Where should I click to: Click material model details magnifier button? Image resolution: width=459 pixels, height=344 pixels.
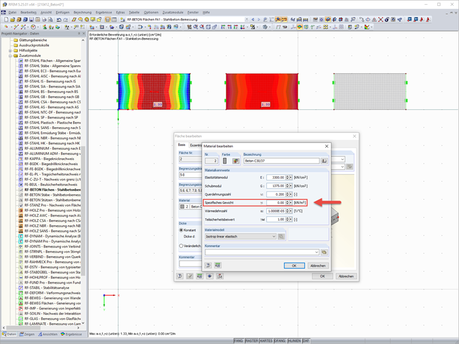tap(281, 237)
